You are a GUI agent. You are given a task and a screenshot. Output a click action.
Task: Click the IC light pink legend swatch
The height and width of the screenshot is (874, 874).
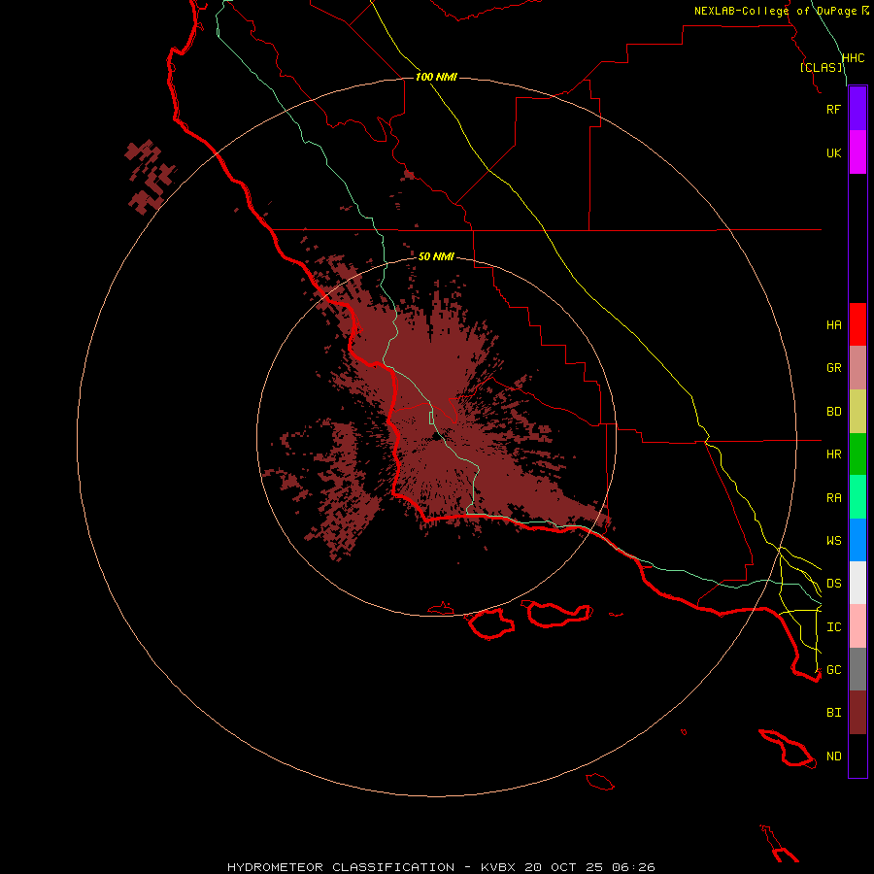pyautogui.click(x=857, y=626)
